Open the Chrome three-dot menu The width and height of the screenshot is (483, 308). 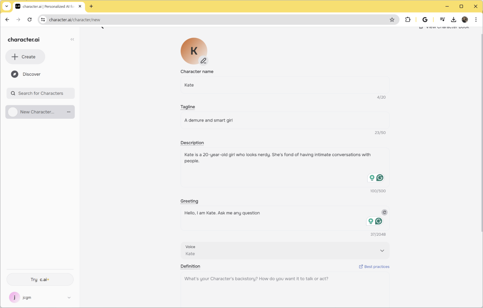(x=476, y=20)
